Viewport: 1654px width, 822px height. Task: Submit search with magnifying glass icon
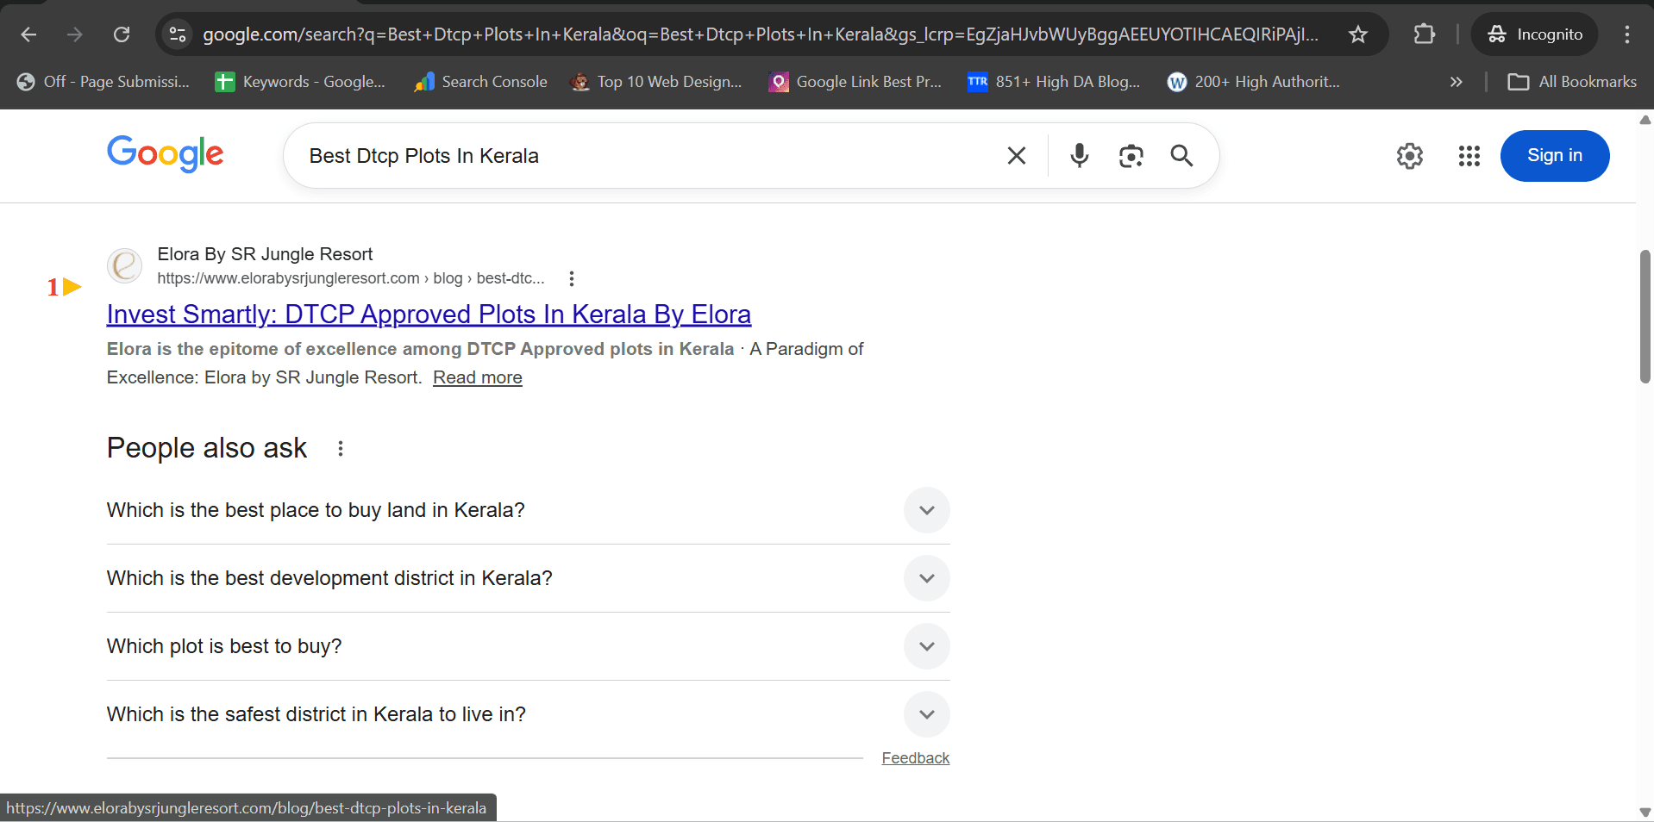1181,156
